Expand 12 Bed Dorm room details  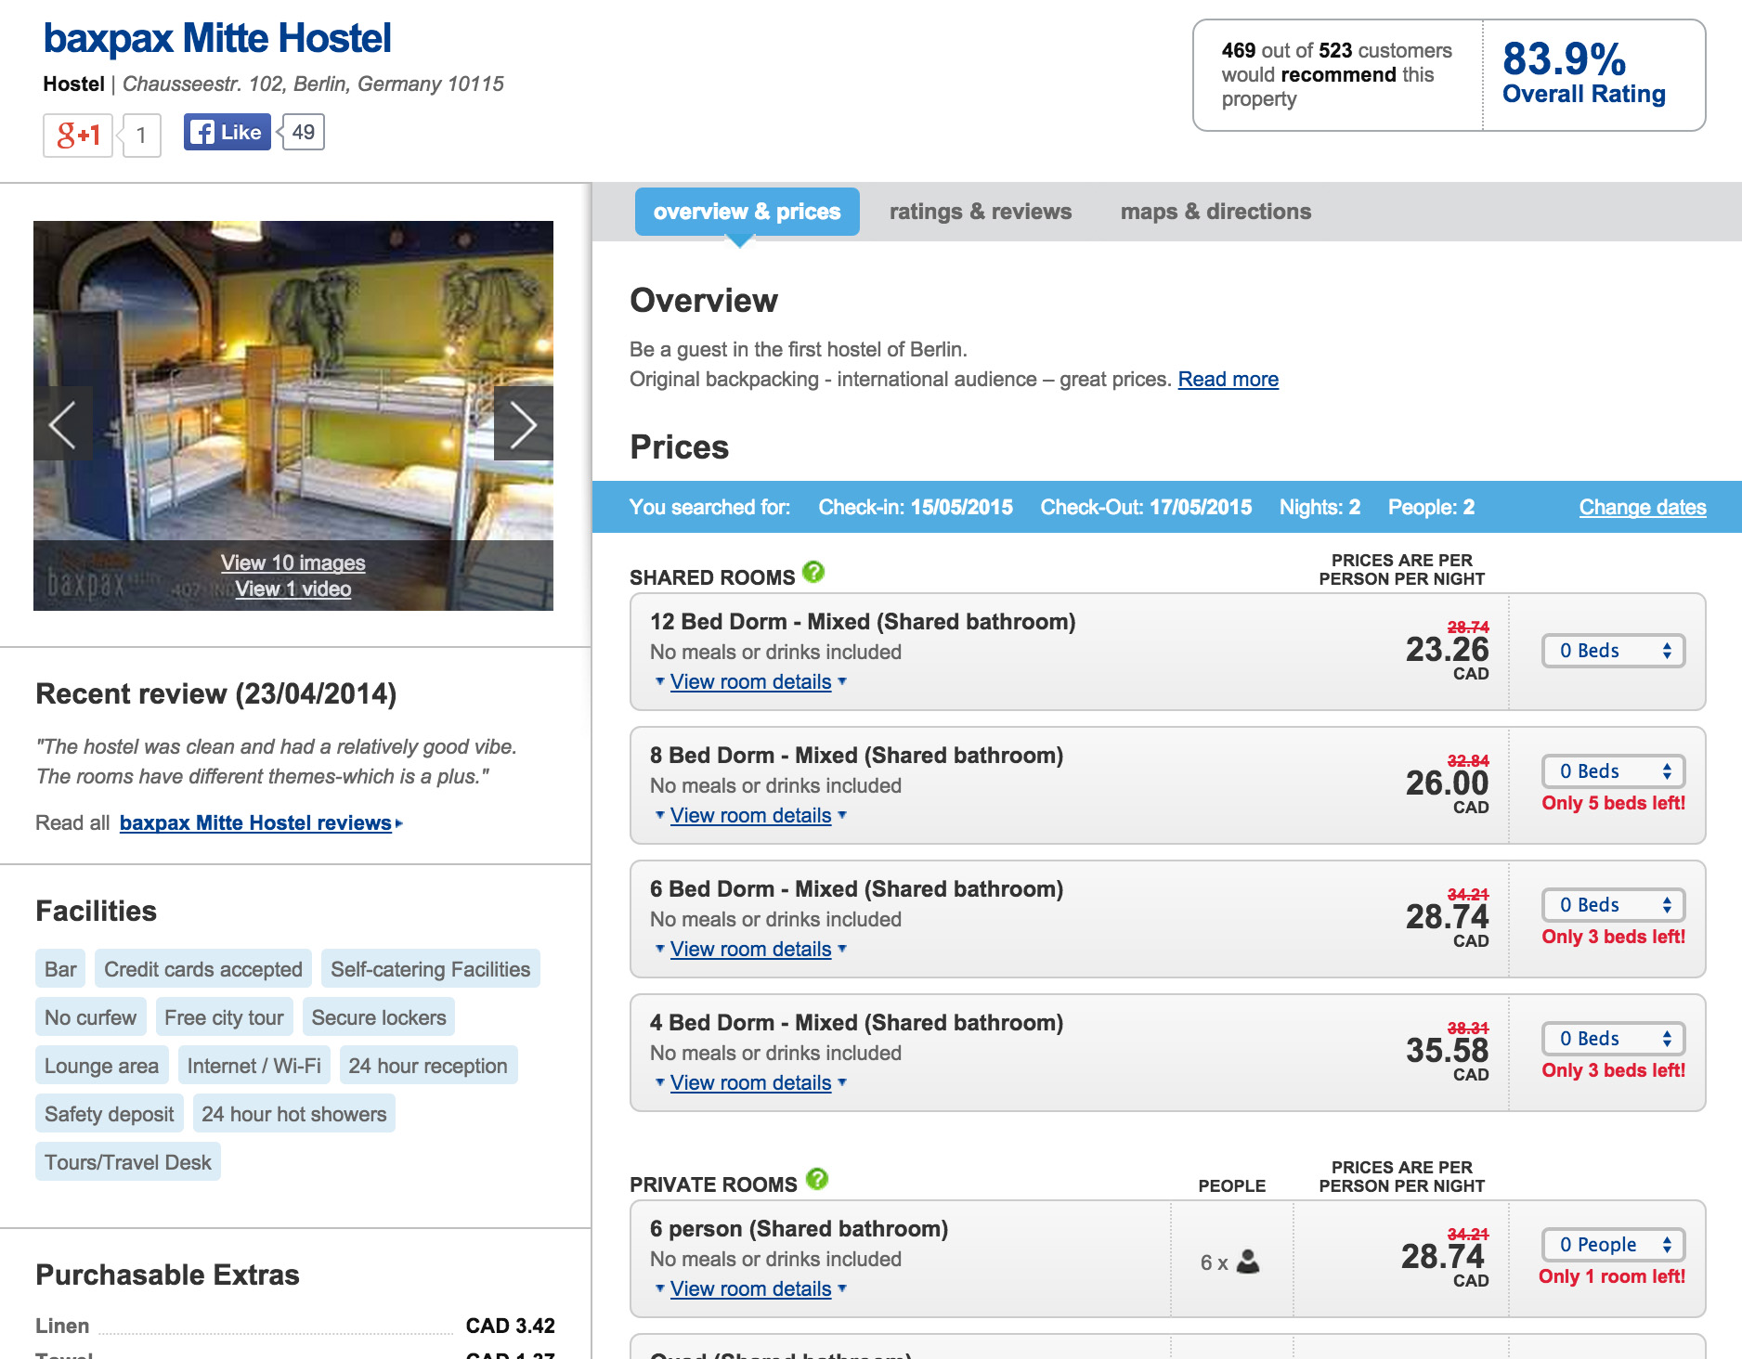750,682
